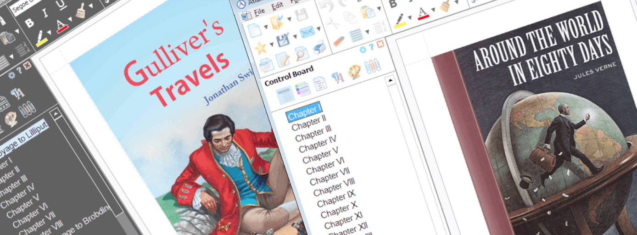Toggle Bold in light window toolbar
The width and height of the screenshot is (637, 235).
pyautogui.click(x=393, y=4)
